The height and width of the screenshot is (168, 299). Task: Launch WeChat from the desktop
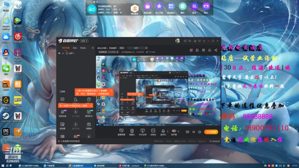coord(6,70)
